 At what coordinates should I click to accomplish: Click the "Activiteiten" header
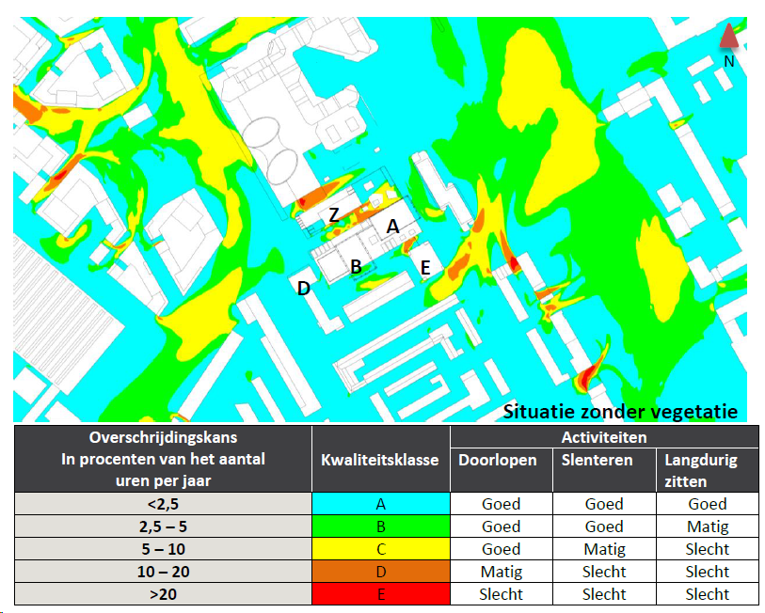(x=604, y=437)
